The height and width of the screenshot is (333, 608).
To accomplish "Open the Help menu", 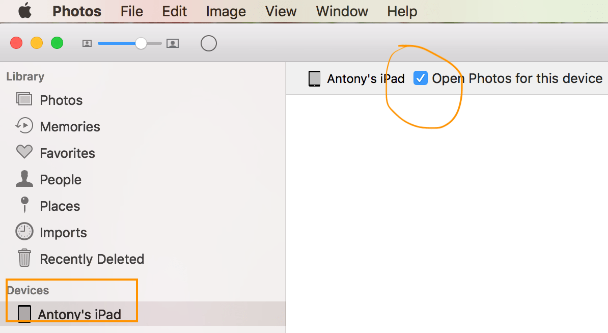I will 402,11.
